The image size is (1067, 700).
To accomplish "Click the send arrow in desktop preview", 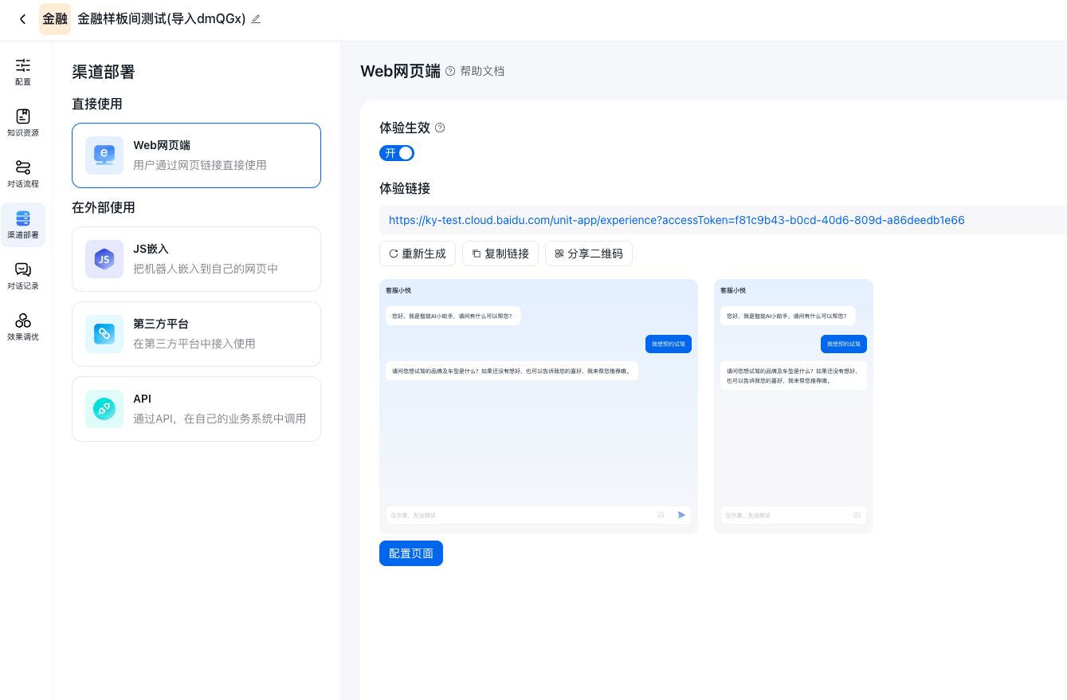I will pyautogui.click(x=681, y=515).
